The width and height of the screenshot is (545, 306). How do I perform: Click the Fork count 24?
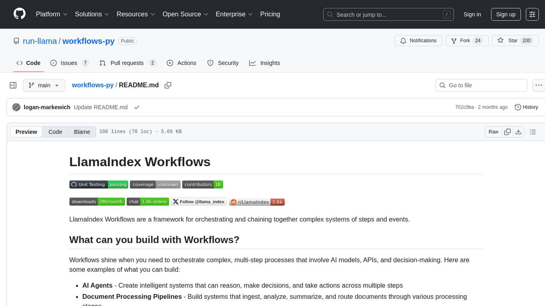point(477,41)
